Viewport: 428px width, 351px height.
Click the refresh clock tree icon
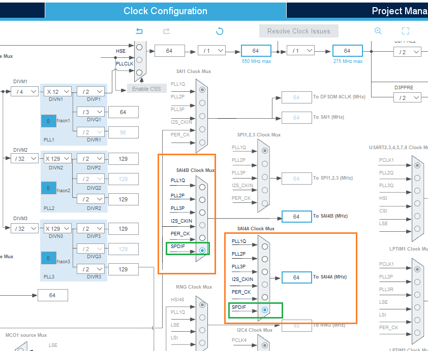[x=220, y=31]
